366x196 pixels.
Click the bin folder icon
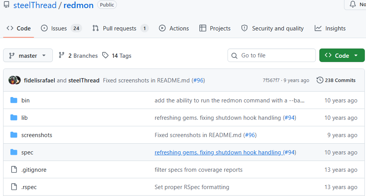pyautogui.click(x=14, y=100)
